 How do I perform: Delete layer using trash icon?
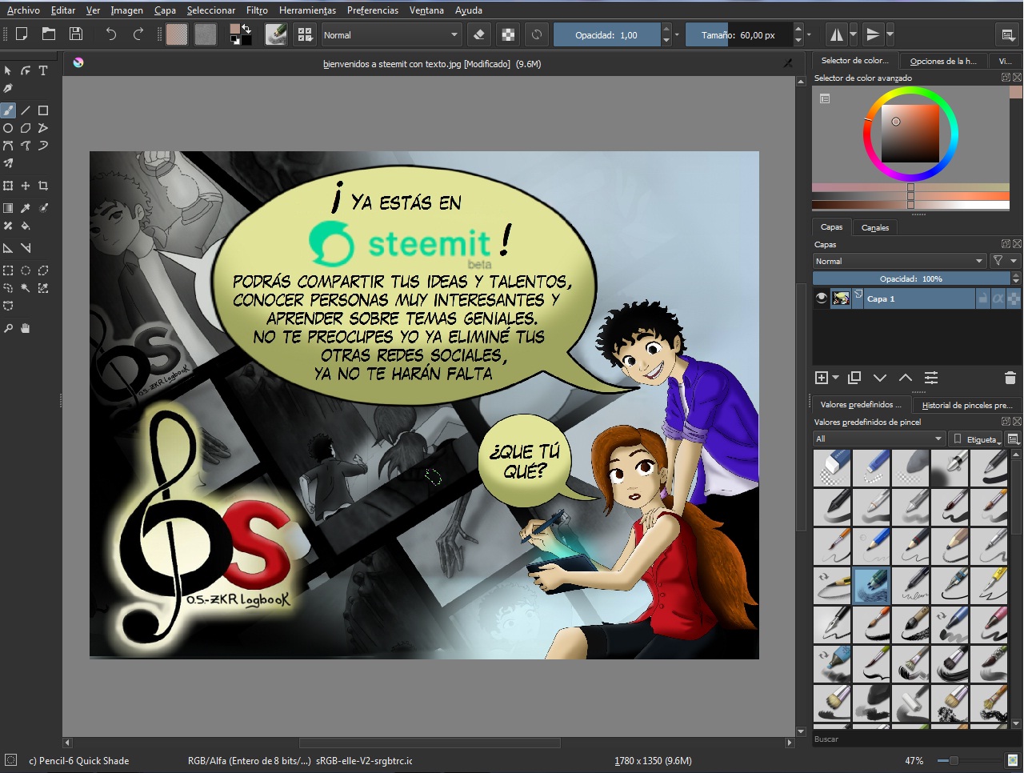pos(1010,378)
